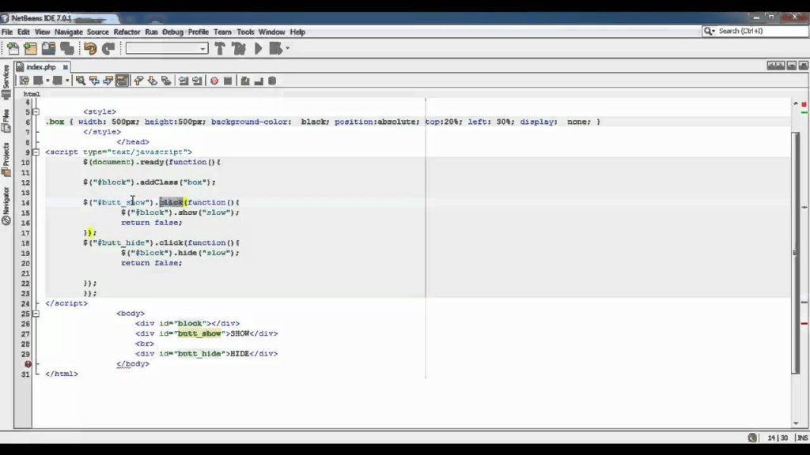The image size is (810, 455).
Task: Maximize the editor window button in tab bar
Action: pyautogui.click(x=804, y=66)
